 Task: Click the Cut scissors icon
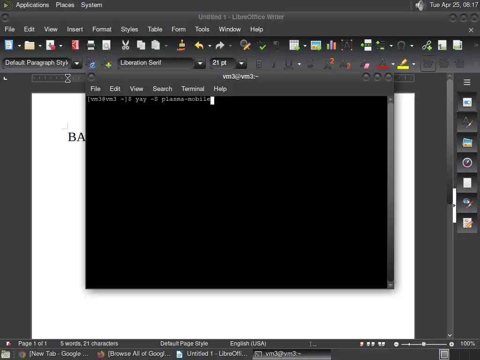(125, 45)
